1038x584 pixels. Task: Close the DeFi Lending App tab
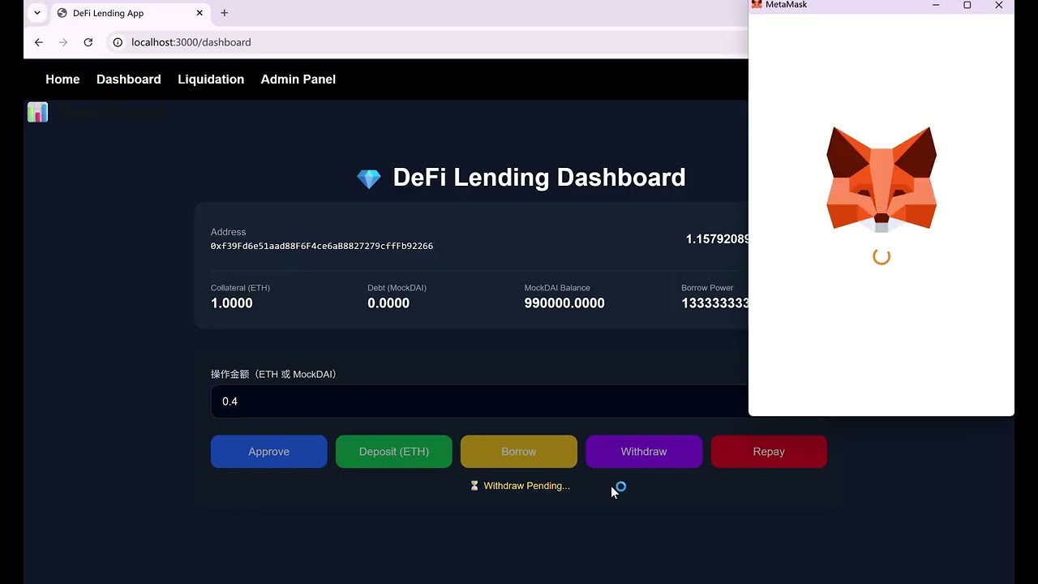[x=199, y=13]
